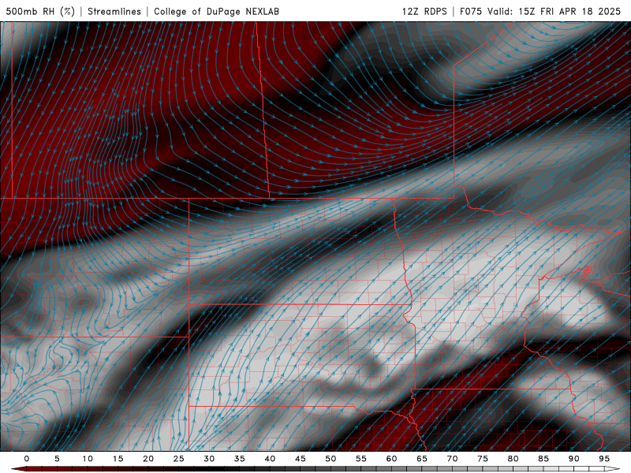Screen dimensions: 631x473
Task: Click the colorbar label "50"
Action: [x=330, y=459]
